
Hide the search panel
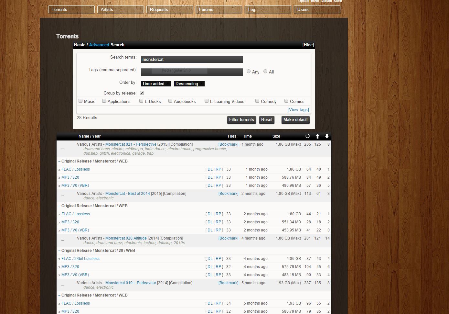pyautogui.click(x=308, y=45)
